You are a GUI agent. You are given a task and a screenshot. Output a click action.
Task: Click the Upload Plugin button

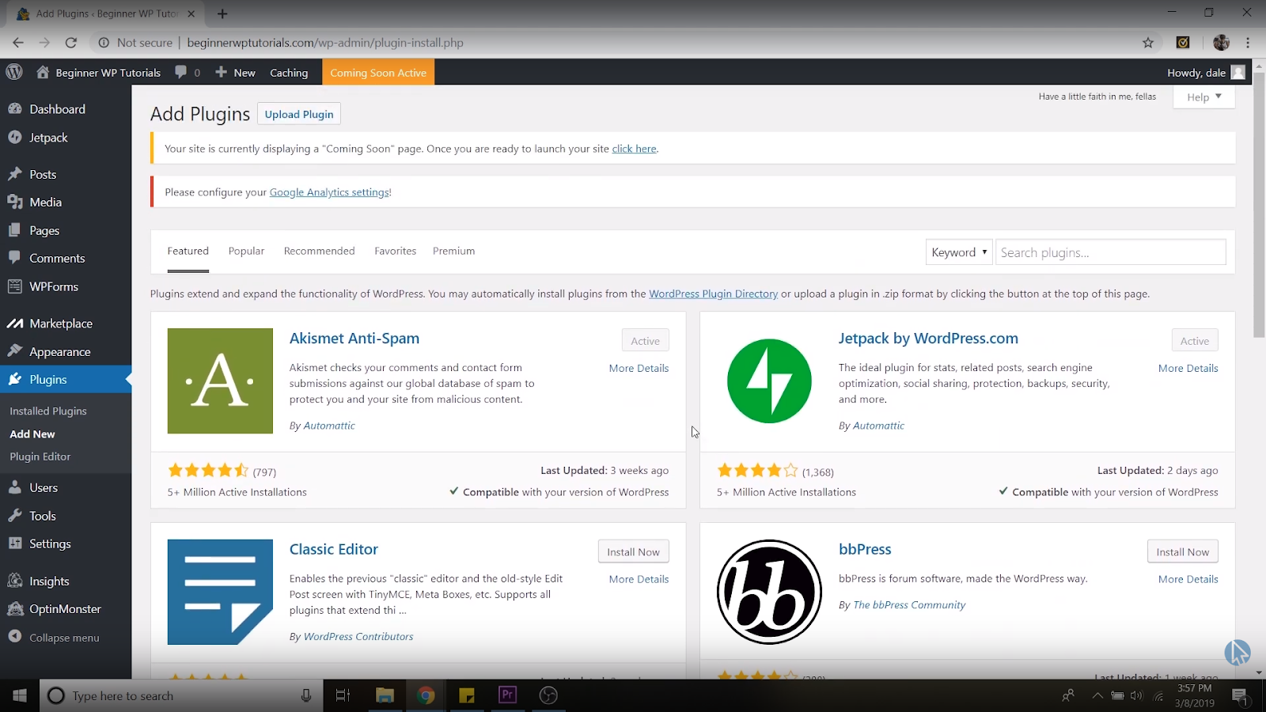click(299, 114)
